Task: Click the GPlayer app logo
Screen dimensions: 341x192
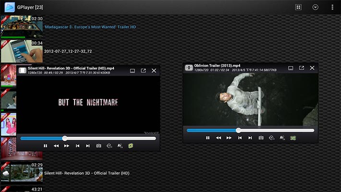Action: coord(9,7)
